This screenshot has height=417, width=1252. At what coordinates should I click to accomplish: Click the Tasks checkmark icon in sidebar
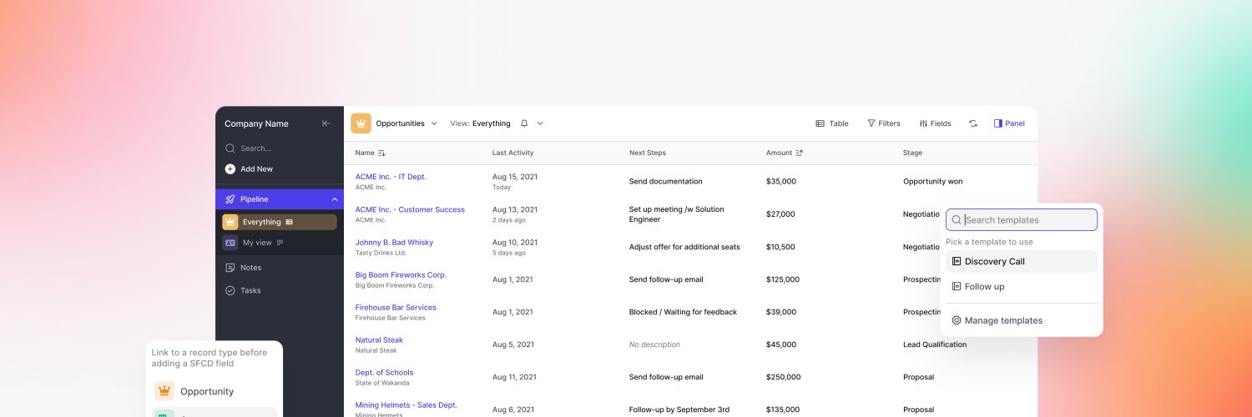point(230,290)
